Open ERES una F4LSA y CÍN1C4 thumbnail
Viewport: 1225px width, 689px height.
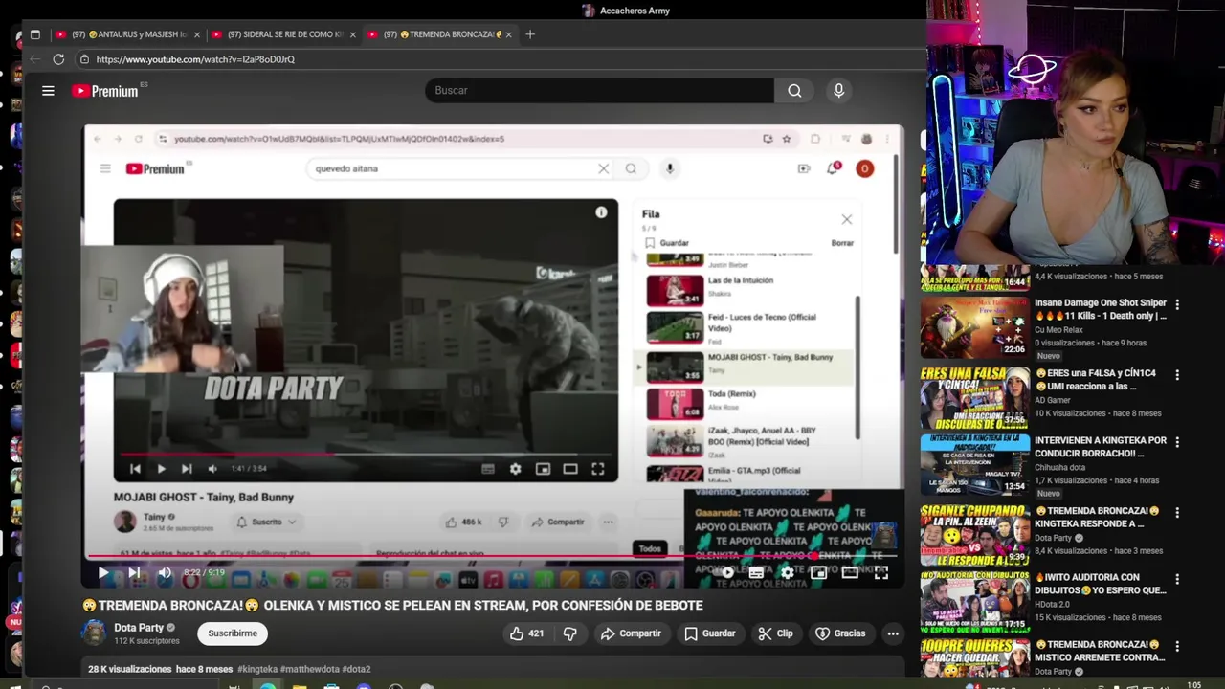(974, 396)
